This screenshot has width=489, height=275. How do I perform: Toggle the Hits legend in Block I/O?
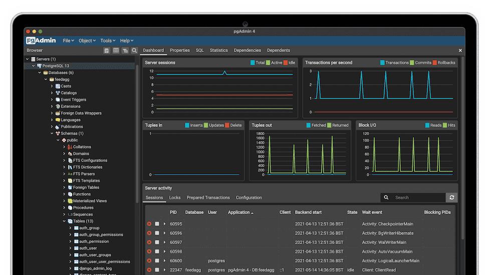pos(446,125)
